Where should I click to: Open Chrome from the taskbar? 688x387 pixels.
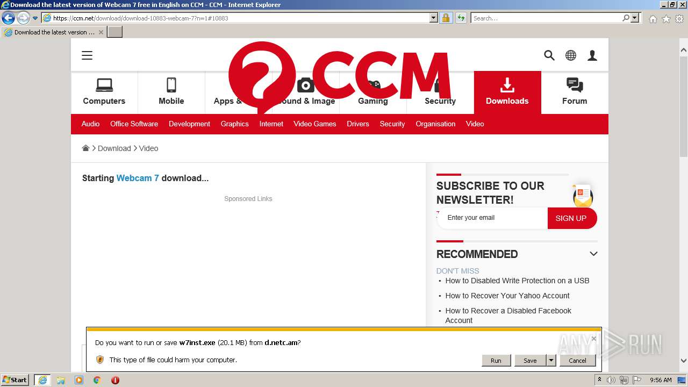(97, 380)
